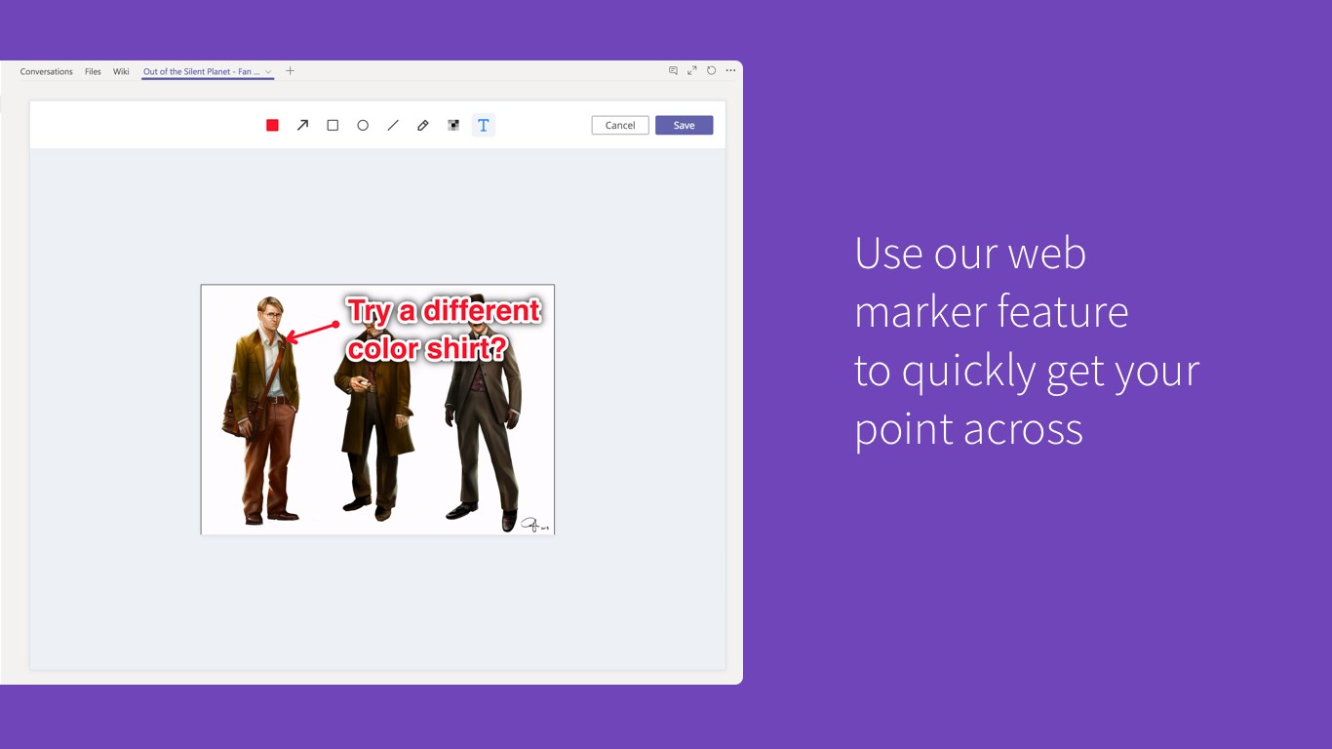Open the Wiki tab

(121, 71)
